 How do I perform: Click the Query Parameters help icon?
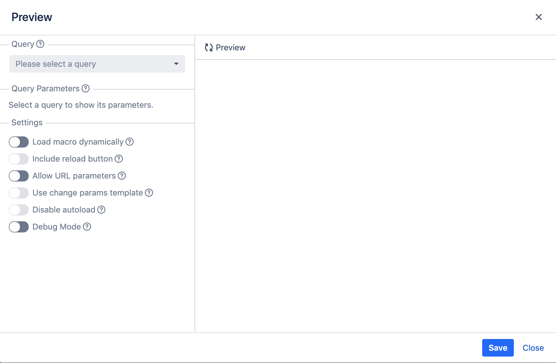86,89
